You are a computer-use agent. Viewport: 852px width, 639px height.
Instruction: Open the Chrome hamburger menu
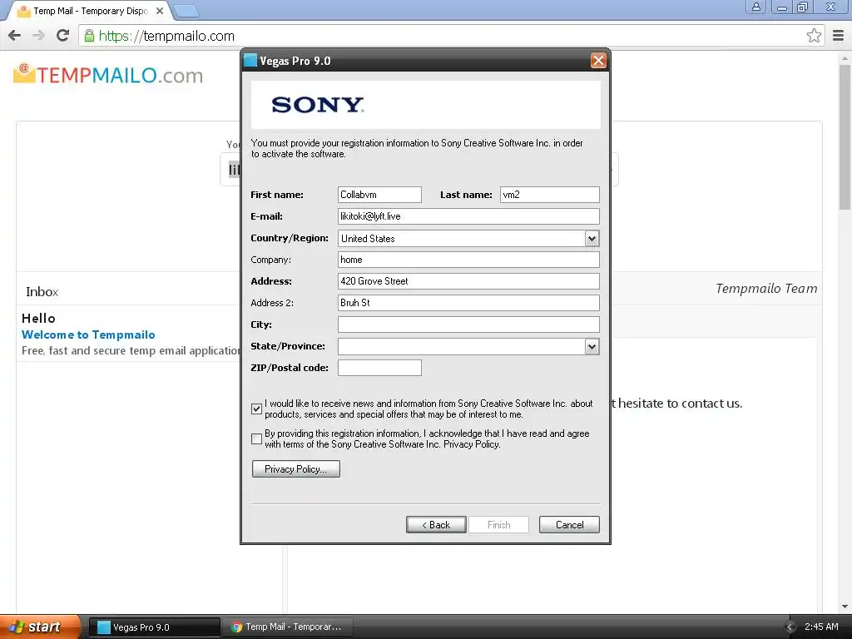point(838,36)
